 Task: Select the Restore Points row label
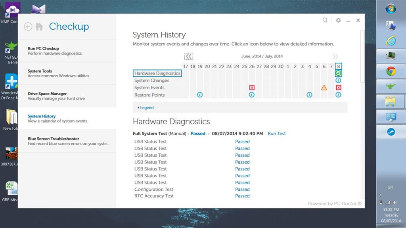click(149, 95)
